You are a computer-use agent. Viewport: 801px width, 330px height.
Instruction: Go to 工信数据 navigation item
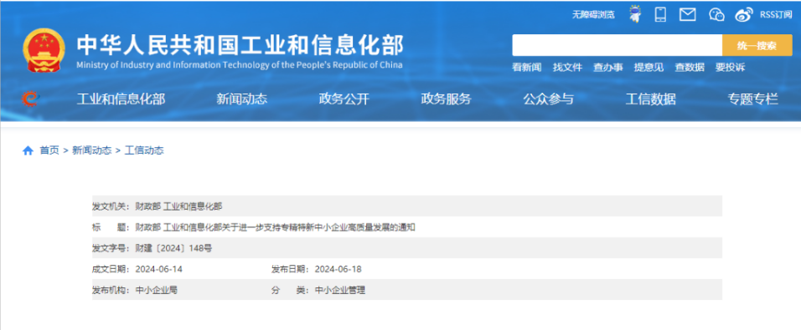(650, 99)
